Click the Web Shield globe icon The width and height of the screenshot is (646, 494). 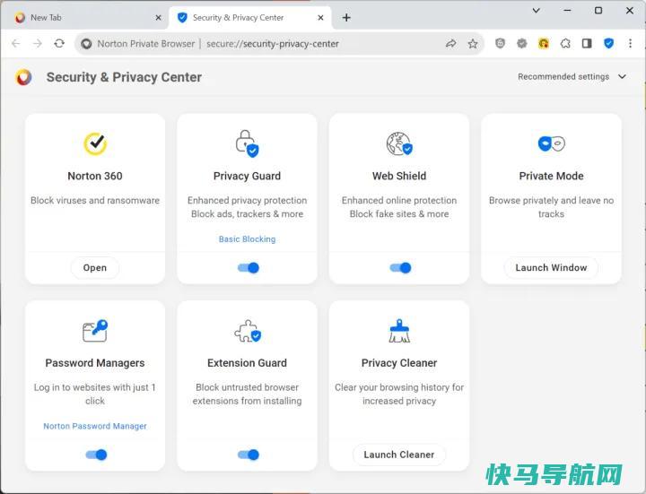(399, 143)
